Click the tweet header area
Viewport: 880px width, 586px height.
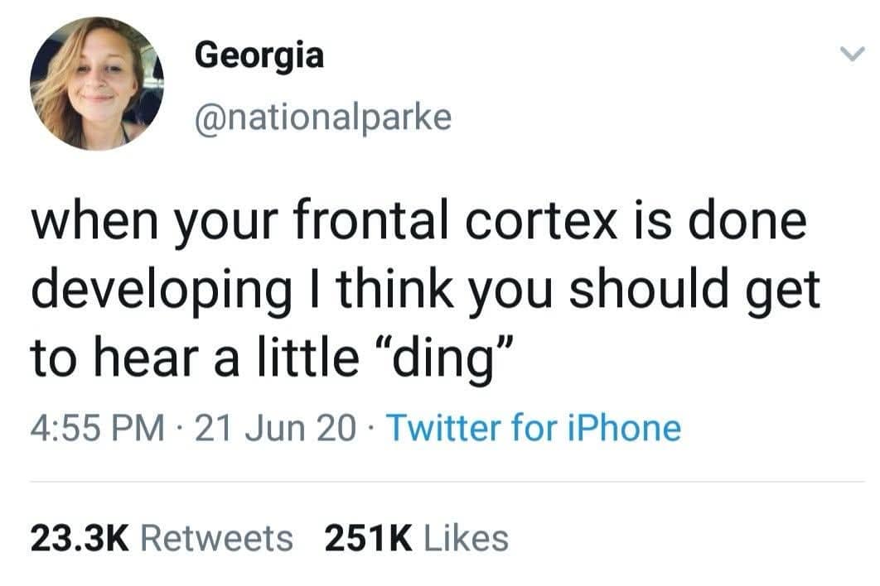point(331,83)
